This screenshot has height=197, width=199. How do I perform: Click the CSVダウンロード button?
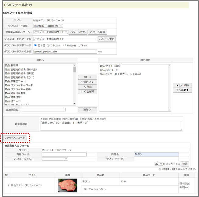point(15,138)
